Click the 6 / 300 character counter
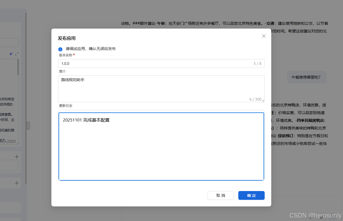The image size is (343, 221). coord(256,99)
